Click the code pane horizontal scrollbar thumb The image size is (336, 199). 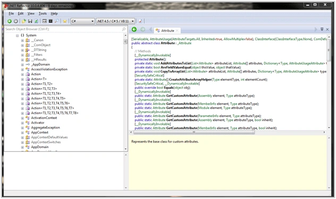(x=194, y=132)
